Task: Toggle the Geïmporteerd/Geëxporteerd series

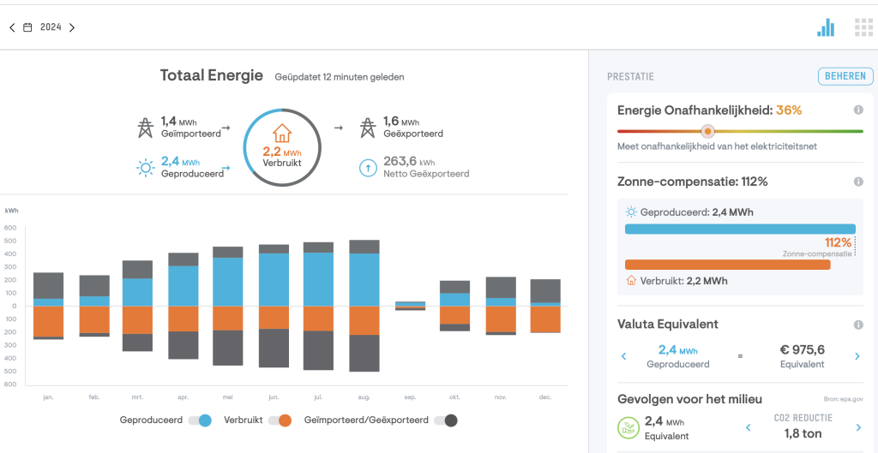Action: point(446,420)
